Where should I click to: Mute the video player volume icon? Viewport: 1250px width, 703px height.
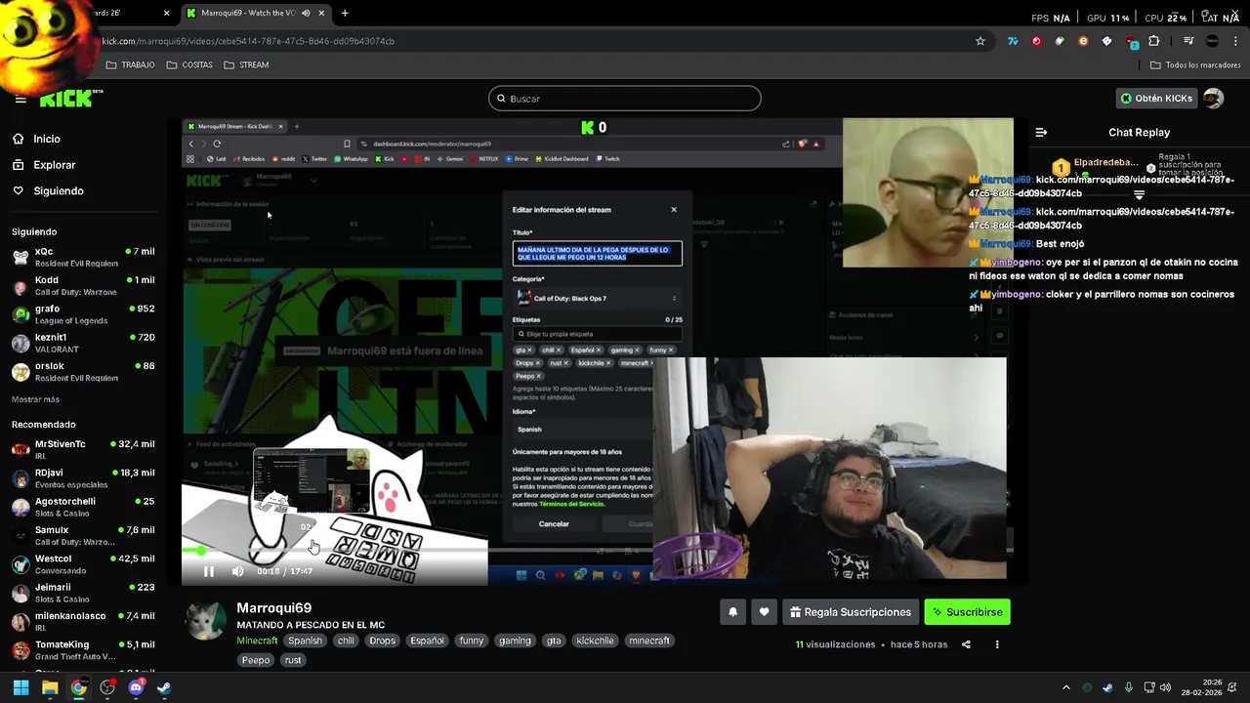coord(237,571)
